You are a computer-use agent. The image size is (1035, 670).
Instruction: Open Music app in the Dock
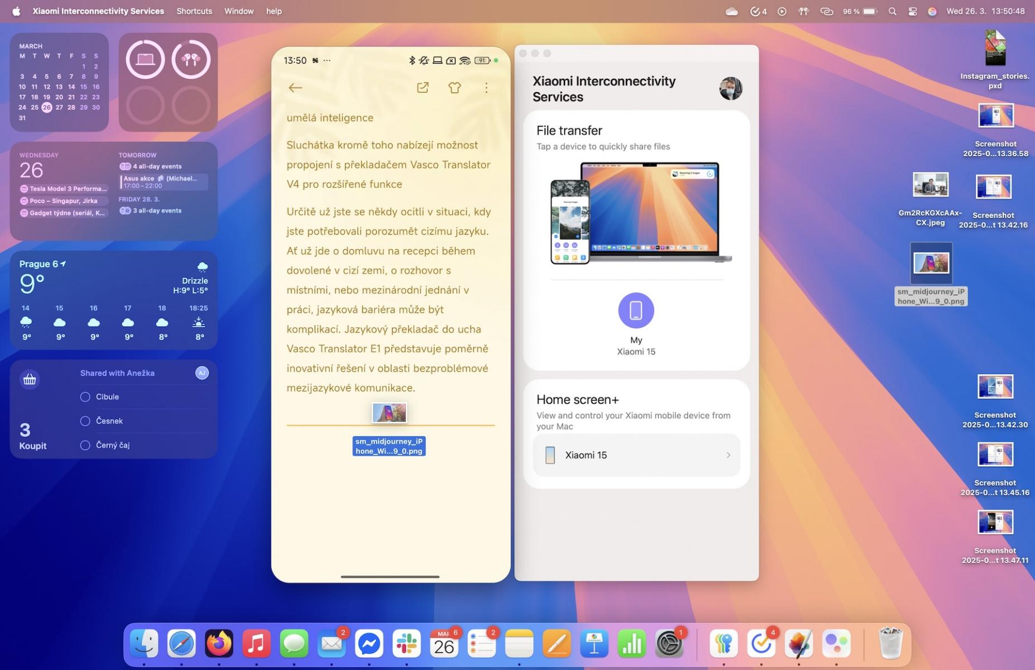coord(256,644)
